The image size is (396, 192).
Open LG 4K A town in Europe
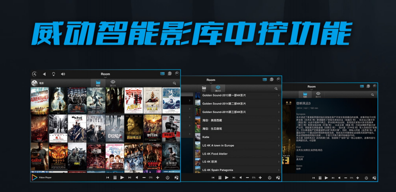tap(238, 145)
